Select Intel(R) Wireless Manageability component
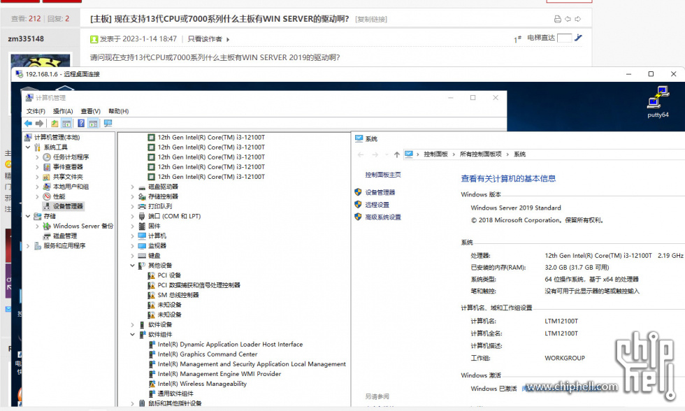 202,384
